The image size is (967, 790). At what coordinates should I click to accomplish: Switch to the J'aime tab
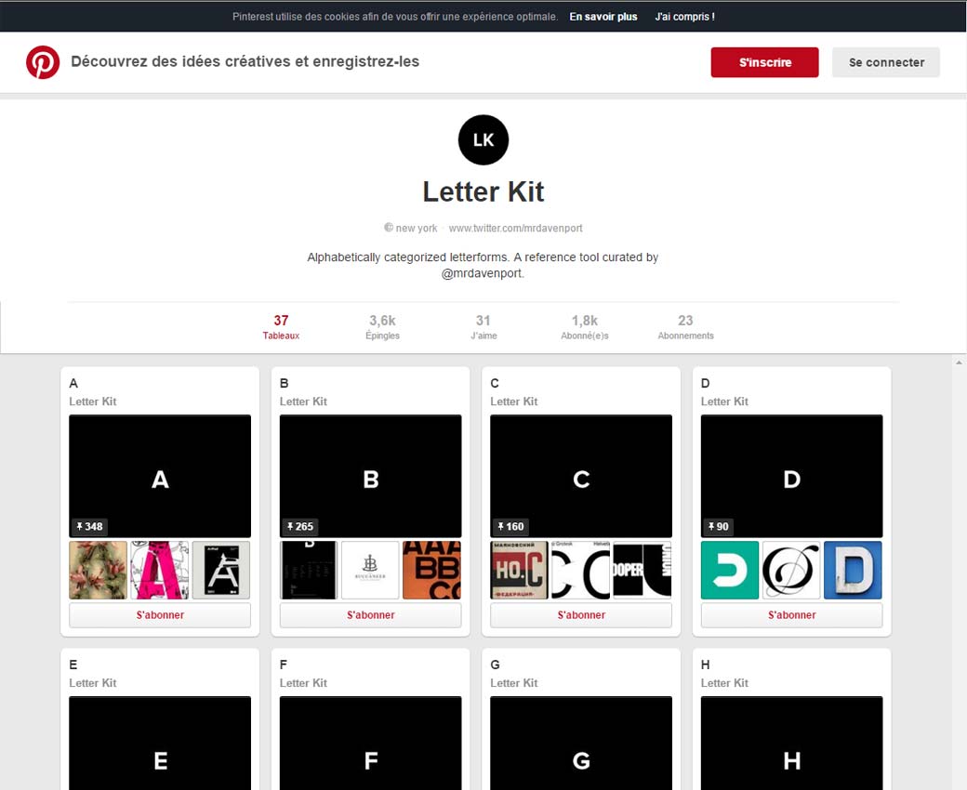[483, 326]
